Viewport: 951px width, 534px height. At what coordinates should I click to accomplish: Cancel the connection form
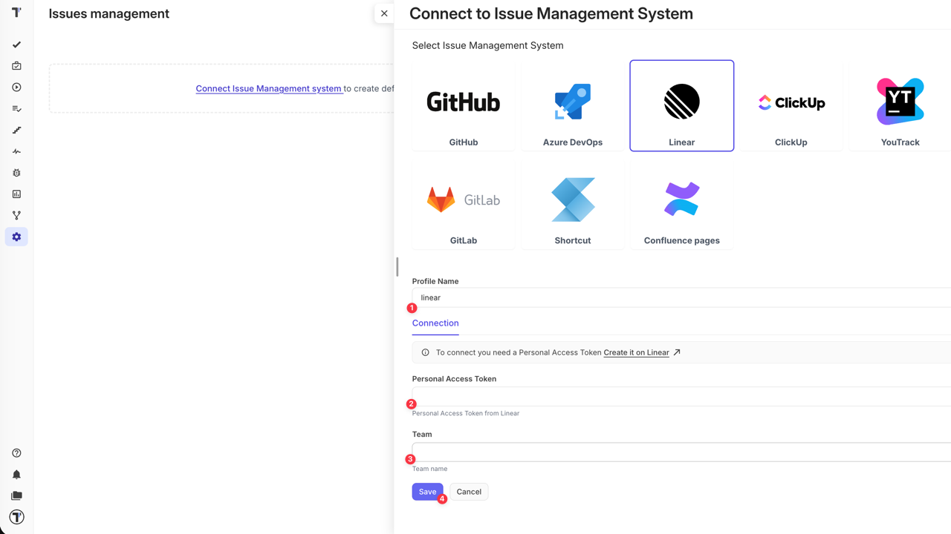[469, 492]
